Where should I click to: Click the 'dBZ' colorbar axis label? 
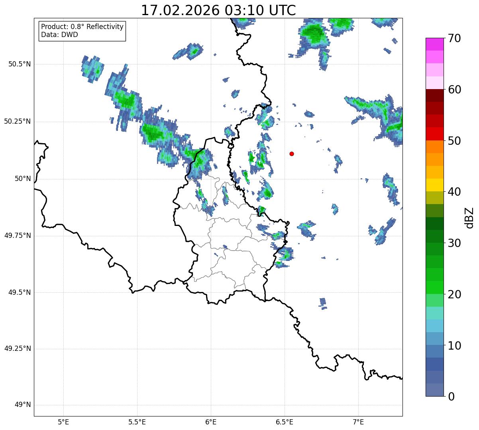coord(469,217)
